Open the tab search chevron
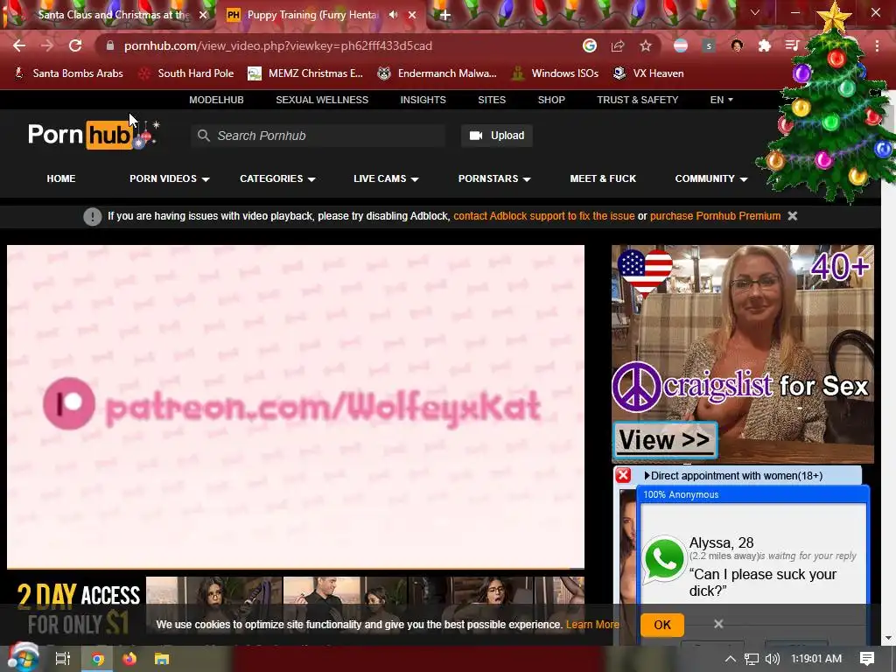The height and width of the screenshot is (672, 896). 755,12
